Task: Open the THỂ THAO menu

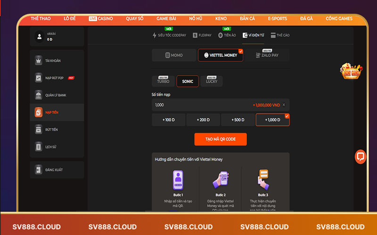Action: click(x=41, y=18)
